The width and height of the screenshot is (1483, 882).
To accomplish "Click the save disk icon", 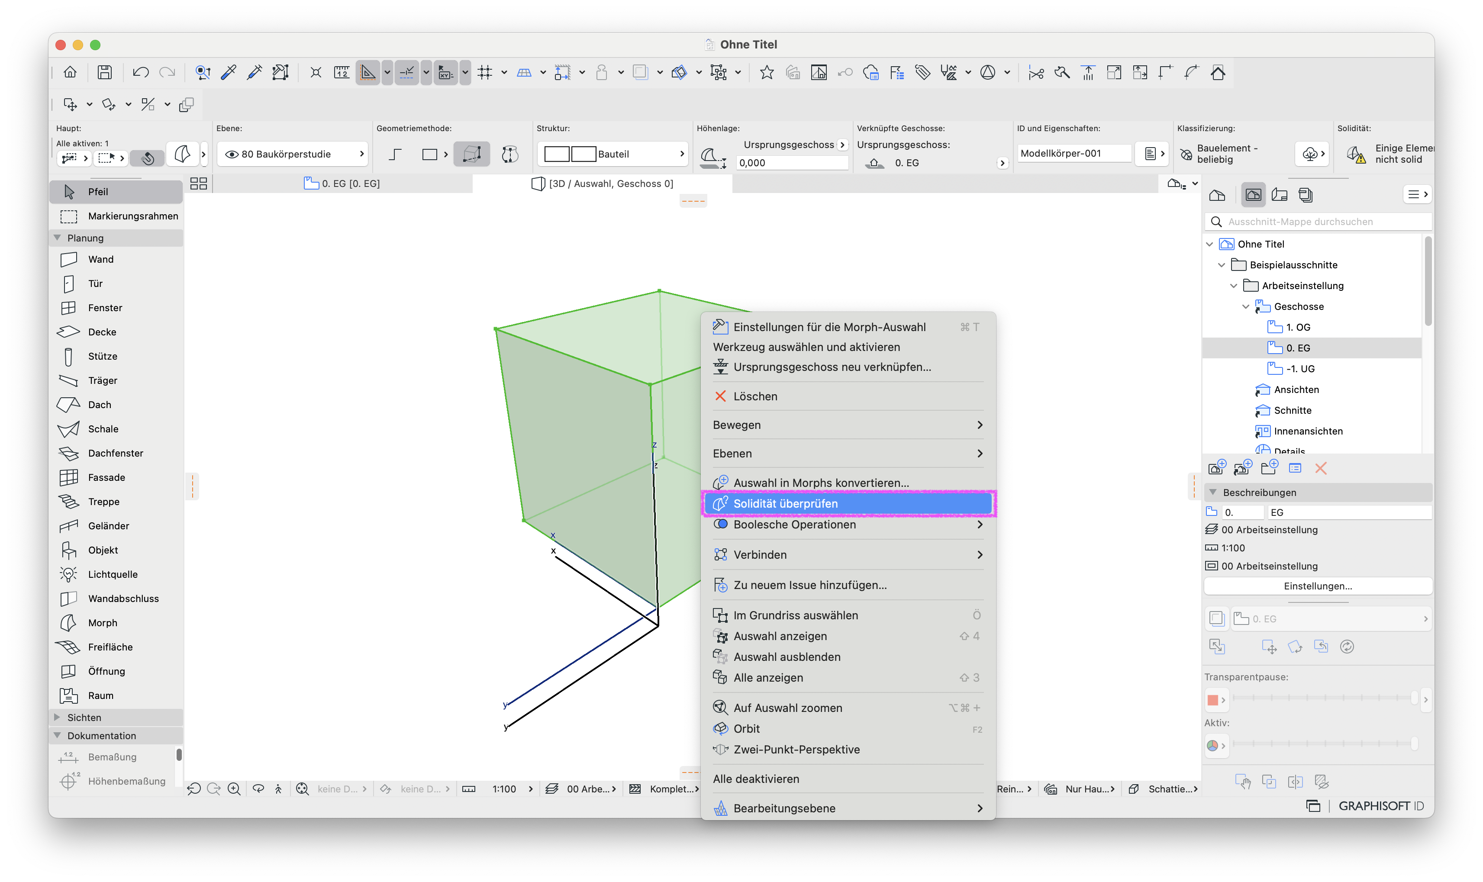I will click(105, 73).
